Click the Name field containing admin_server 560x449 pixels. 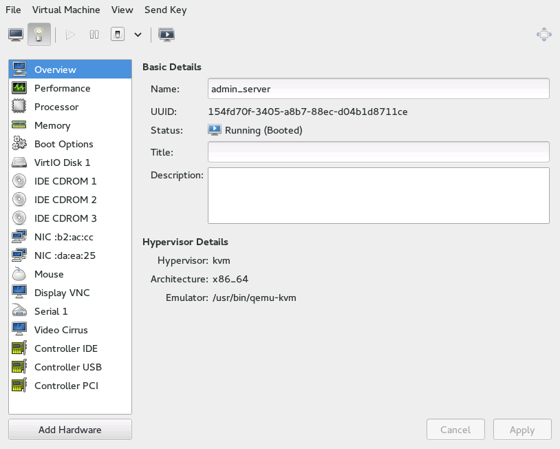378,89
